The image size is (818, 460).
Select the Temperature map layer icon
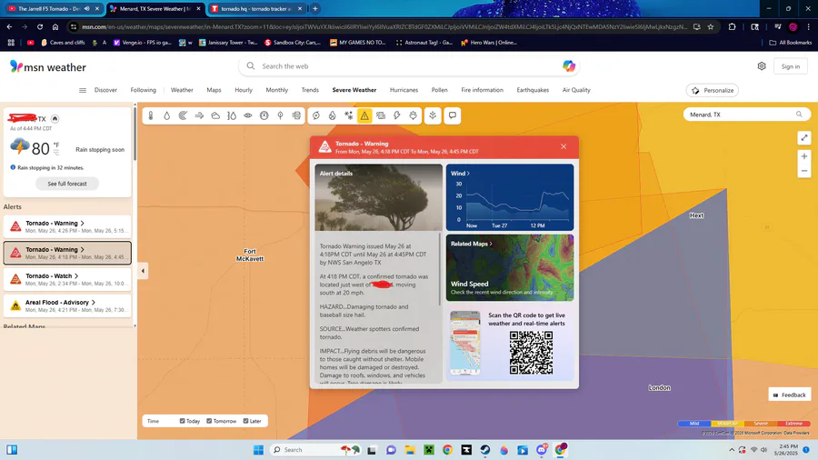coord(151,115)
